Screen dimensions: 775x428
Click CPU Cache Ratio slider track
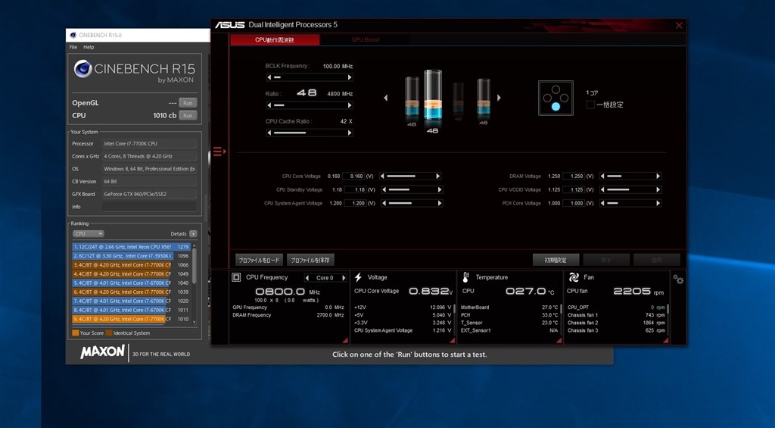[x=310, y=133]
